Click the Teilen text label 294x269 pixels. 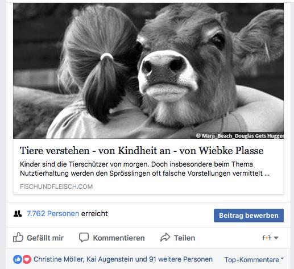pos(184,238)
